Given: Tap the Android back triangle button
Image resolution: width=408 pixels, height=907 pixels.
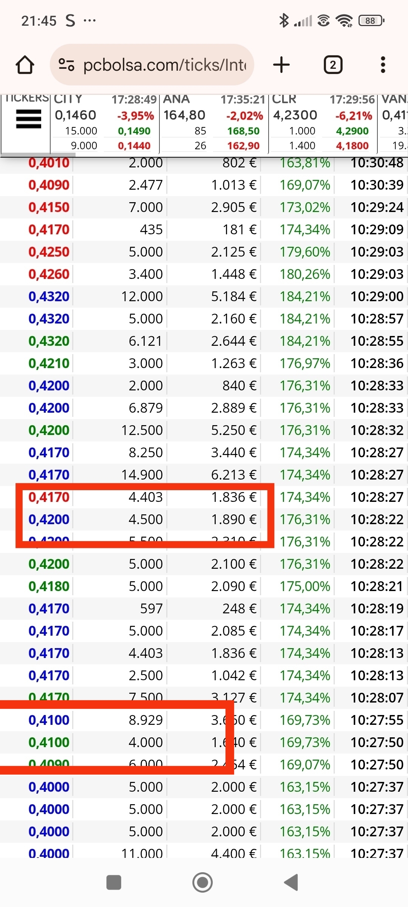Looking at the screenshot, I should click(291, 882).
